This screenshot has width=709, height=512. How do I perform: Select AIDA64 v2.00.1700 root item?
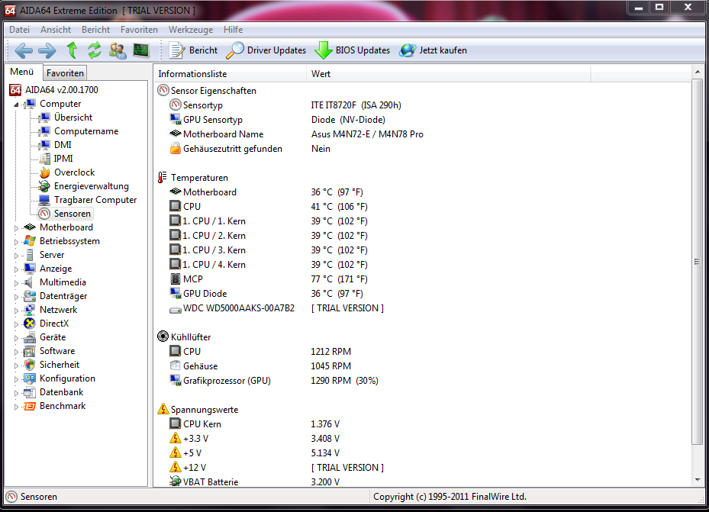(62, 89)
